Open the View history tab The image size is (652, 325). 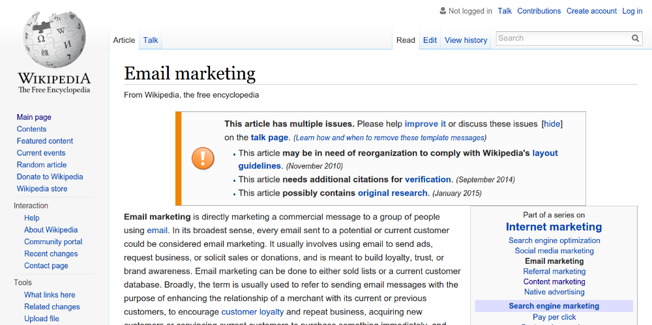(466, 40)
